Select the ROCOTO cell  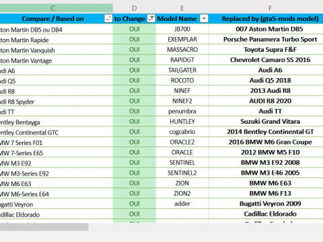point(182,80)
